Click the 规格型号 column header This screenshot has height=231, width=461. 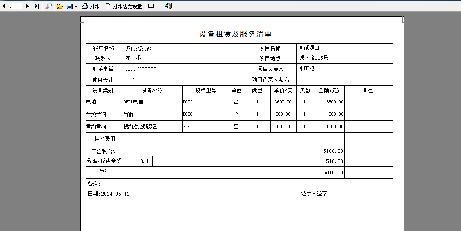click(x=205, y=90)
